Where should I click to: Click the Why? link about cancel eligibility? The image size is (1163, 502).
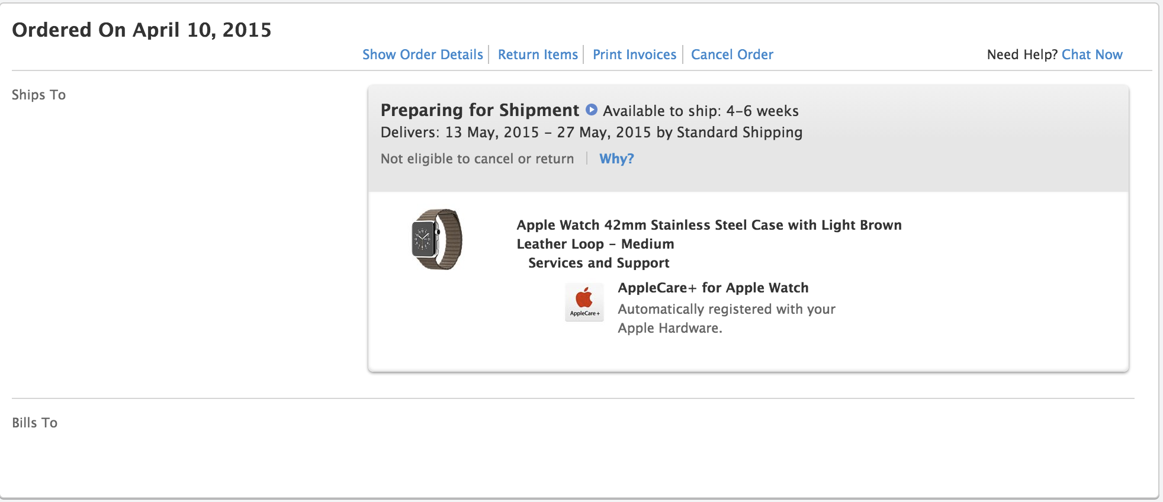tap(616, 159)
